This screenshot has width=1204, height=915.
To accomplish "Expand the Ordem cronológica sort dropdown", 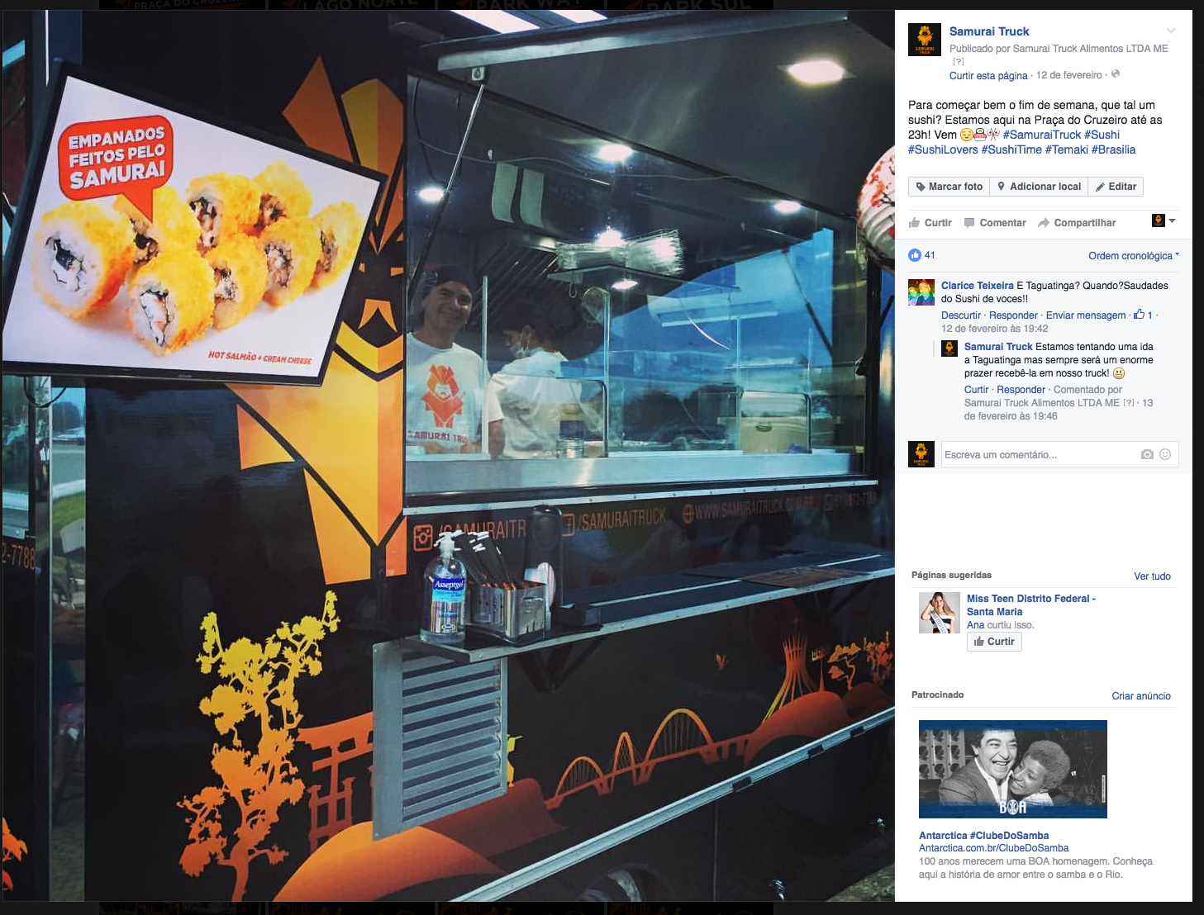I will [1134, 256].
